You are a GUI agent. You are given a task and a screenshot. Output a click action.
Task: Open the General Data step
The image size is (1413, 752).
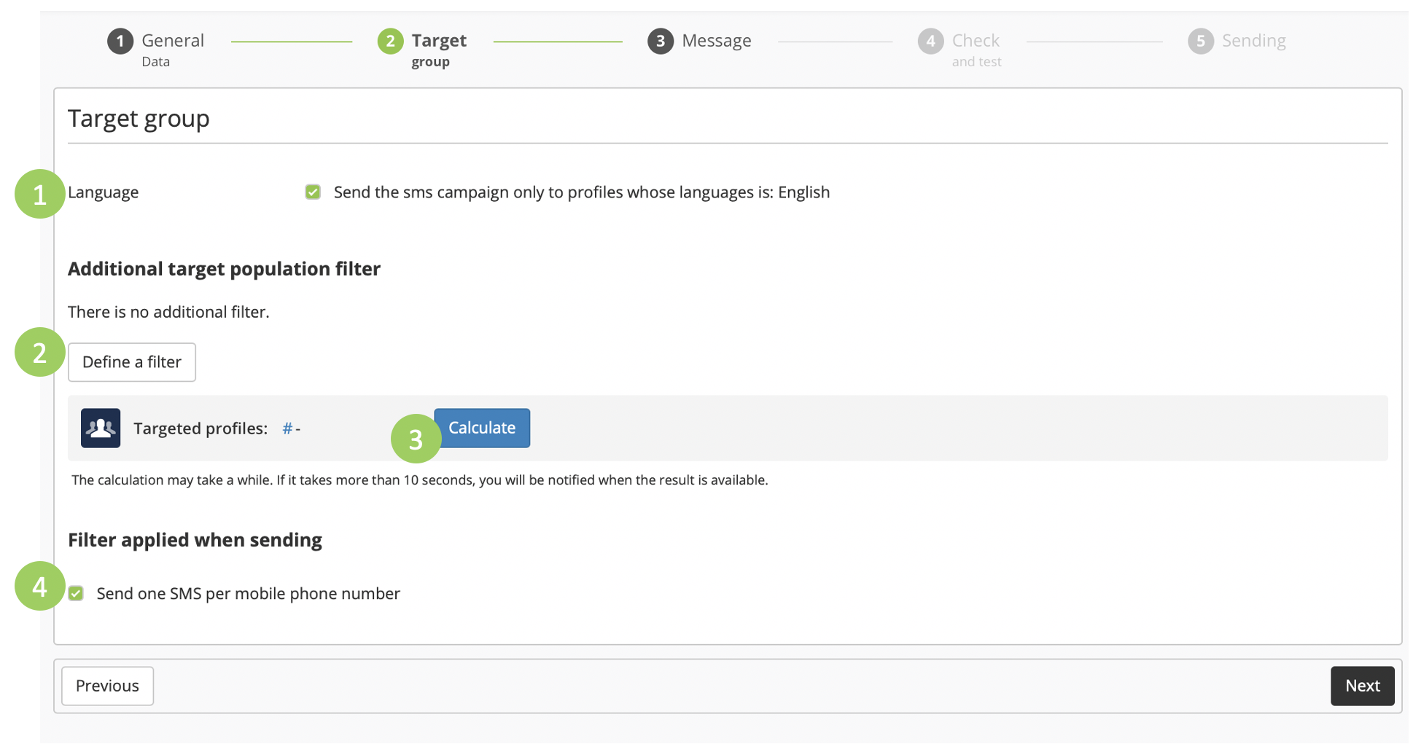tap(172, 42)
